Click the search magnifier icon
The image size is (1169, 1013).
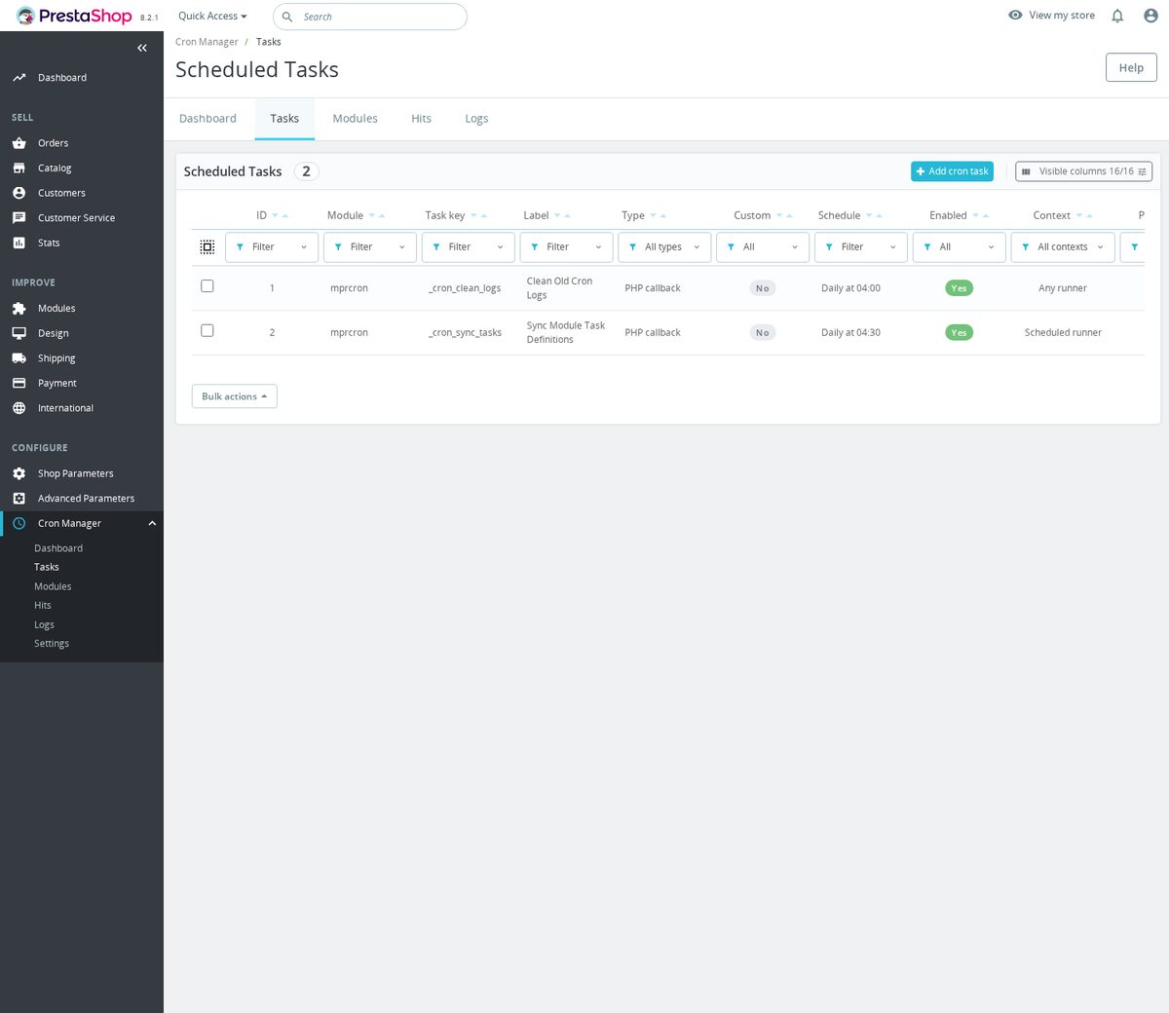coord(287,17)
